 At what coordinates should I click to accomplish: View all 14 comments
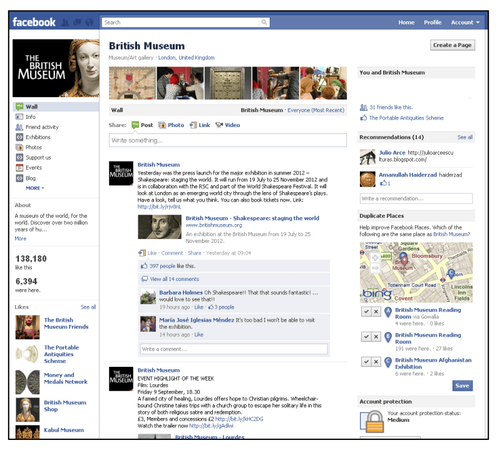pyautogui.click(x=175, y=279)
